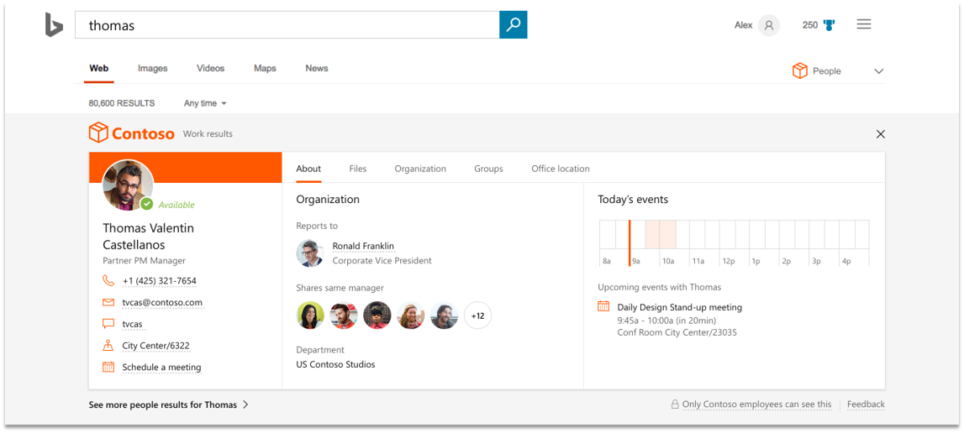Click the Partner PM Manager title
Viewport: 964px width, 433px height.
pos(144,260)
